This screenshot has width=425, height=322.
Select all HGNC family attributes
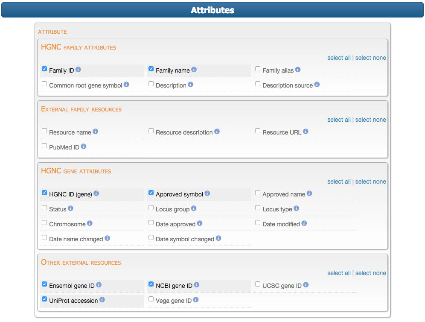point(339,58)
